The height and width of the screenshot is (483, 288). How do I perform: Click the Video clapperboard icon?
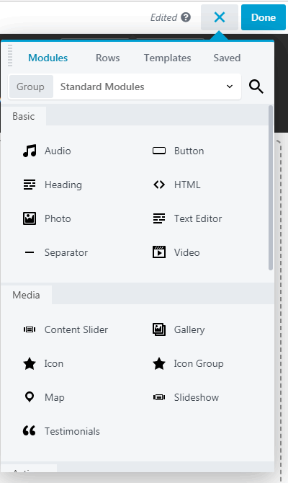coord(159,252)
